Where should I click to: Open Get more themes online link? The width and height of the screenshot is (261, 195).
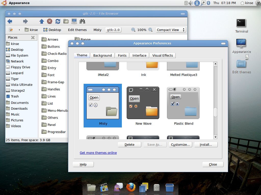[98, 153]
